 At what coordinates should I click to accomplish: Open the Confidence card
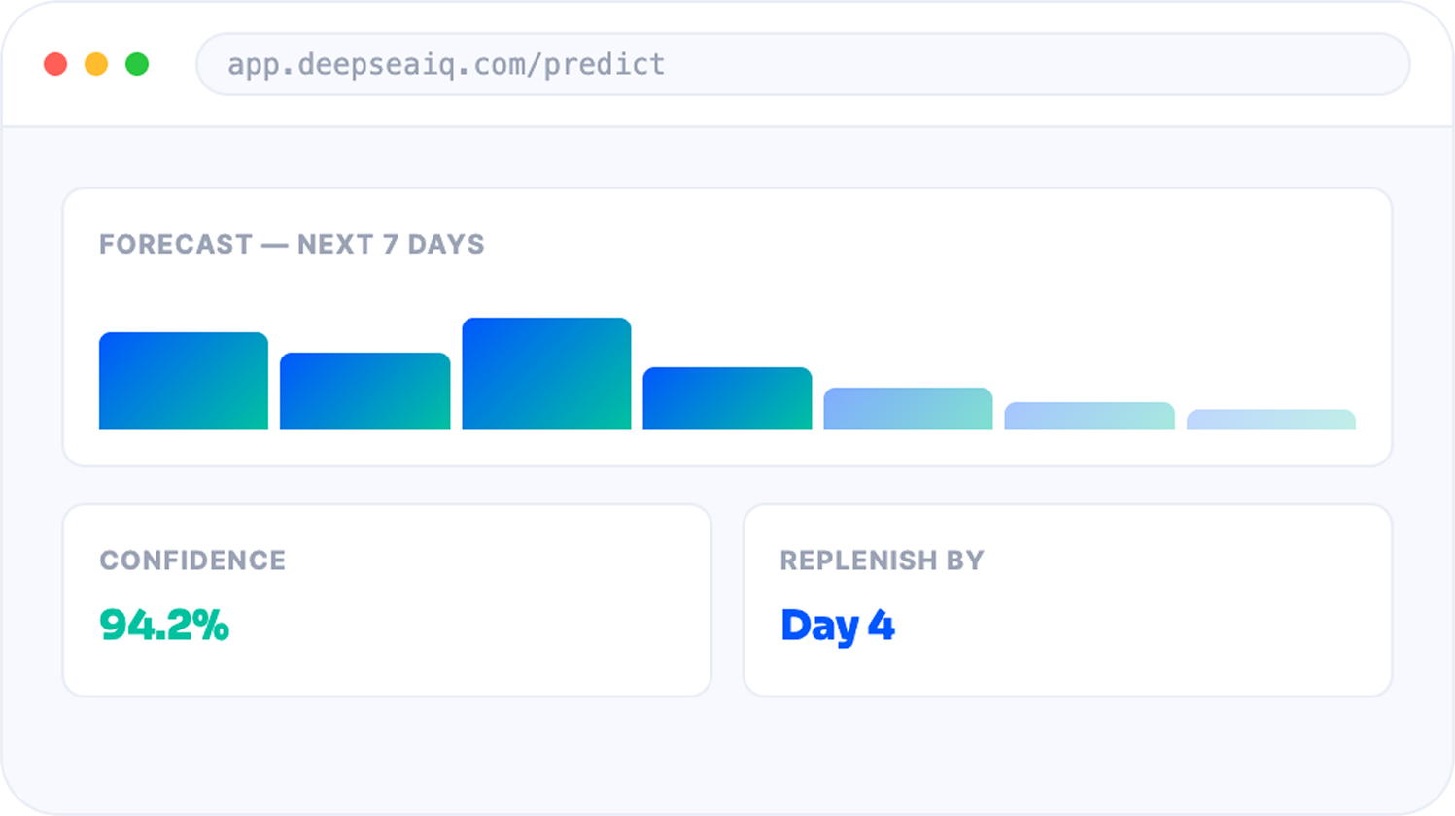coord(387,600)
